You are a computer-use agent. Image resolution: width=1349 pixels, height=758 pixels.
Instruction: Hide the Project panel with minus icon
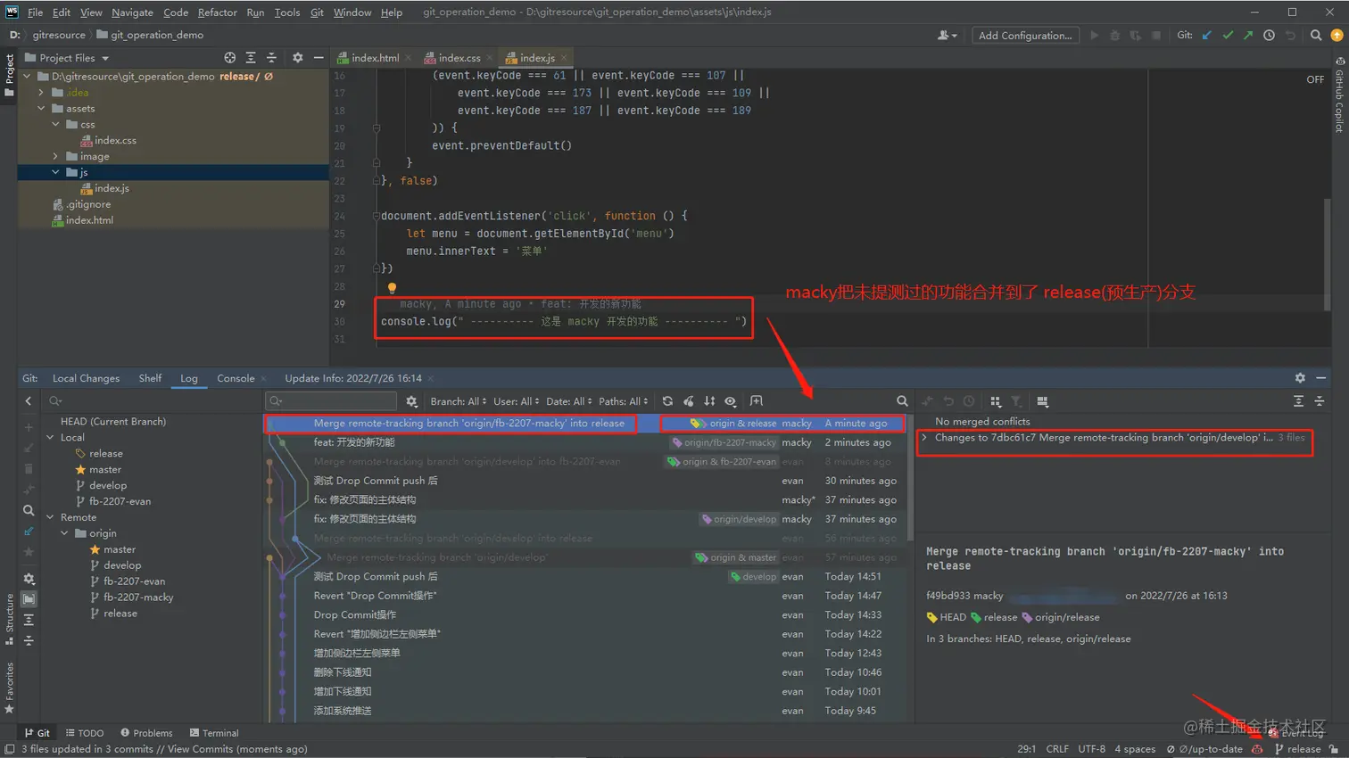319,58
